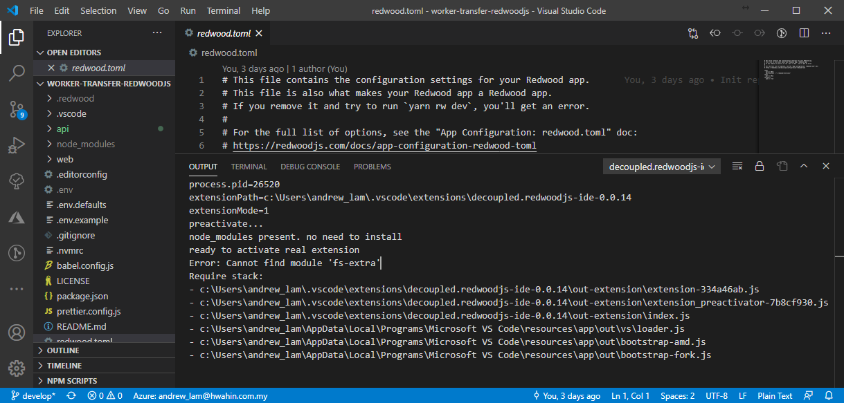Close the redwood.toml editor tab

(259, 33)
